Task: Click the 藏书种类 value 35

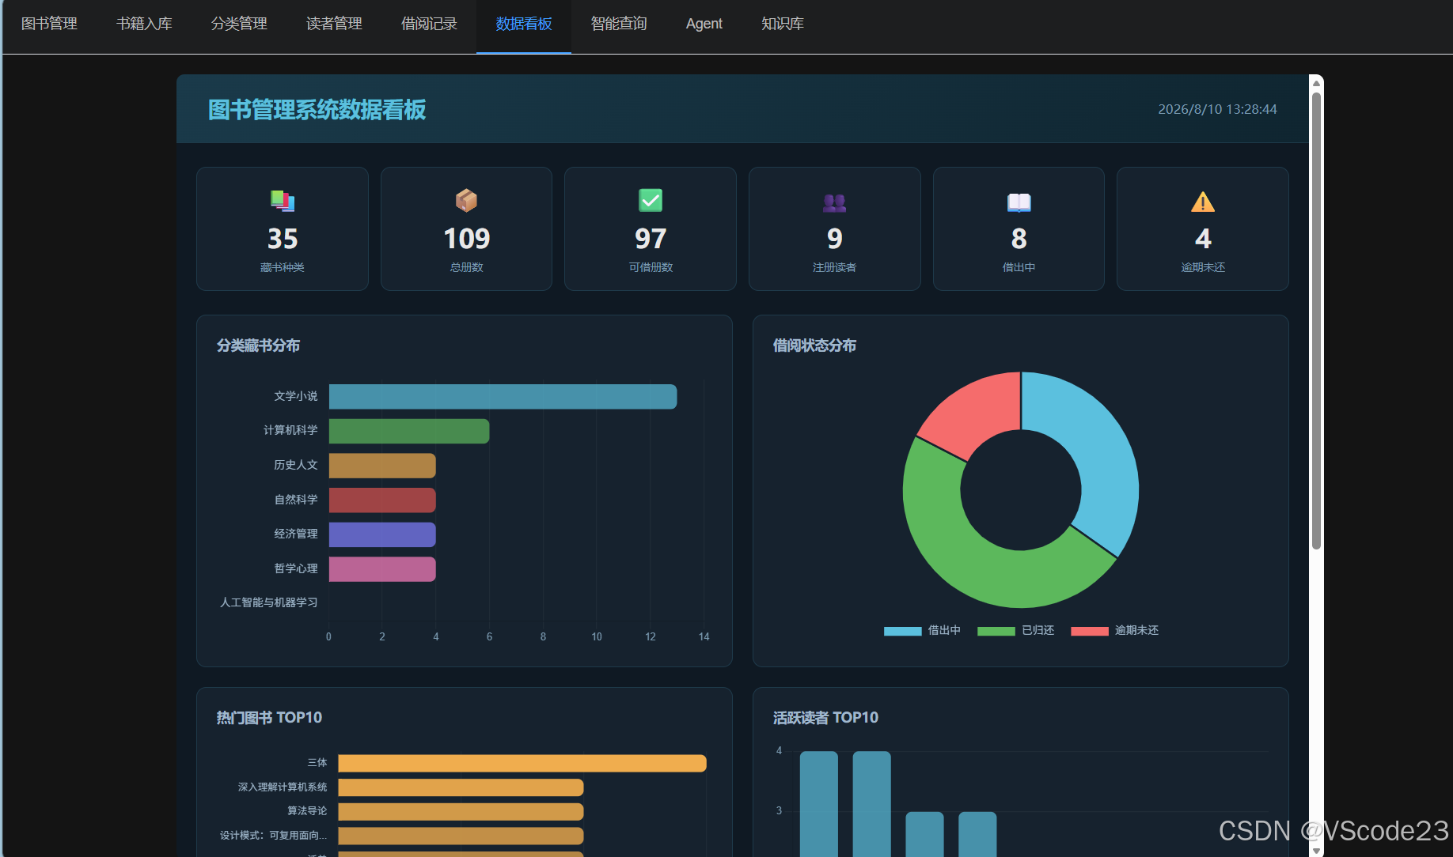Action: coord(283,239)
